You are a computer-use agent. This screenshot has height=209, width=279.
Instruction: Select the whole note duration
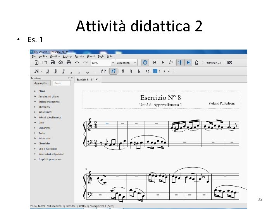pos(88,72)
